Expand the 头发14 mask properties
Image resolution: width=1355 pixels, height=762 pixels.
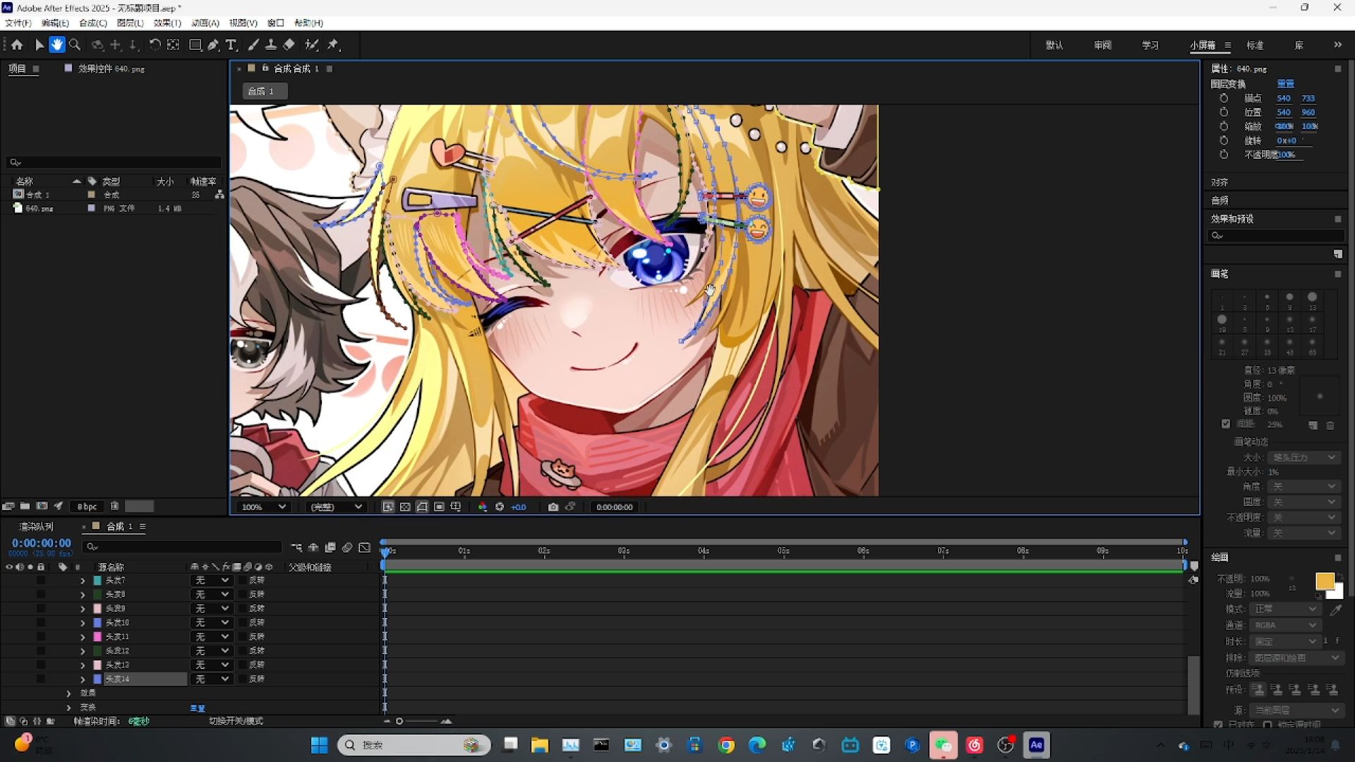(x=83, y=679)
